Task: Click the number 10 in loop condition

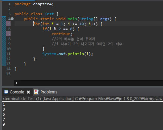Action: coord(82,24)
